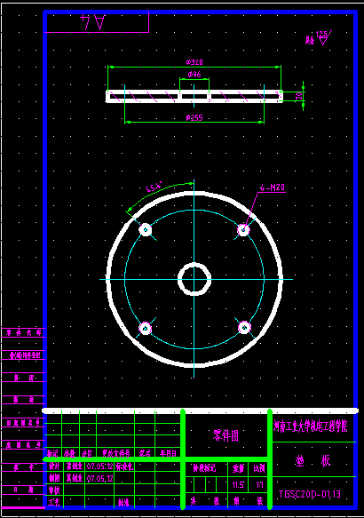This screenshot has height=518, width=364.
Task: Select the 4-M20 leader annotation
Action: pyautogui.click(x=273, y=187)
